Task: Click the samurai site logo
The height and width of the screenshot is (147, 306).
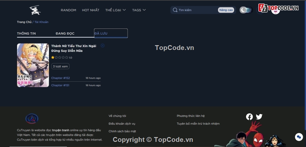Action: (x=35, y=10)
